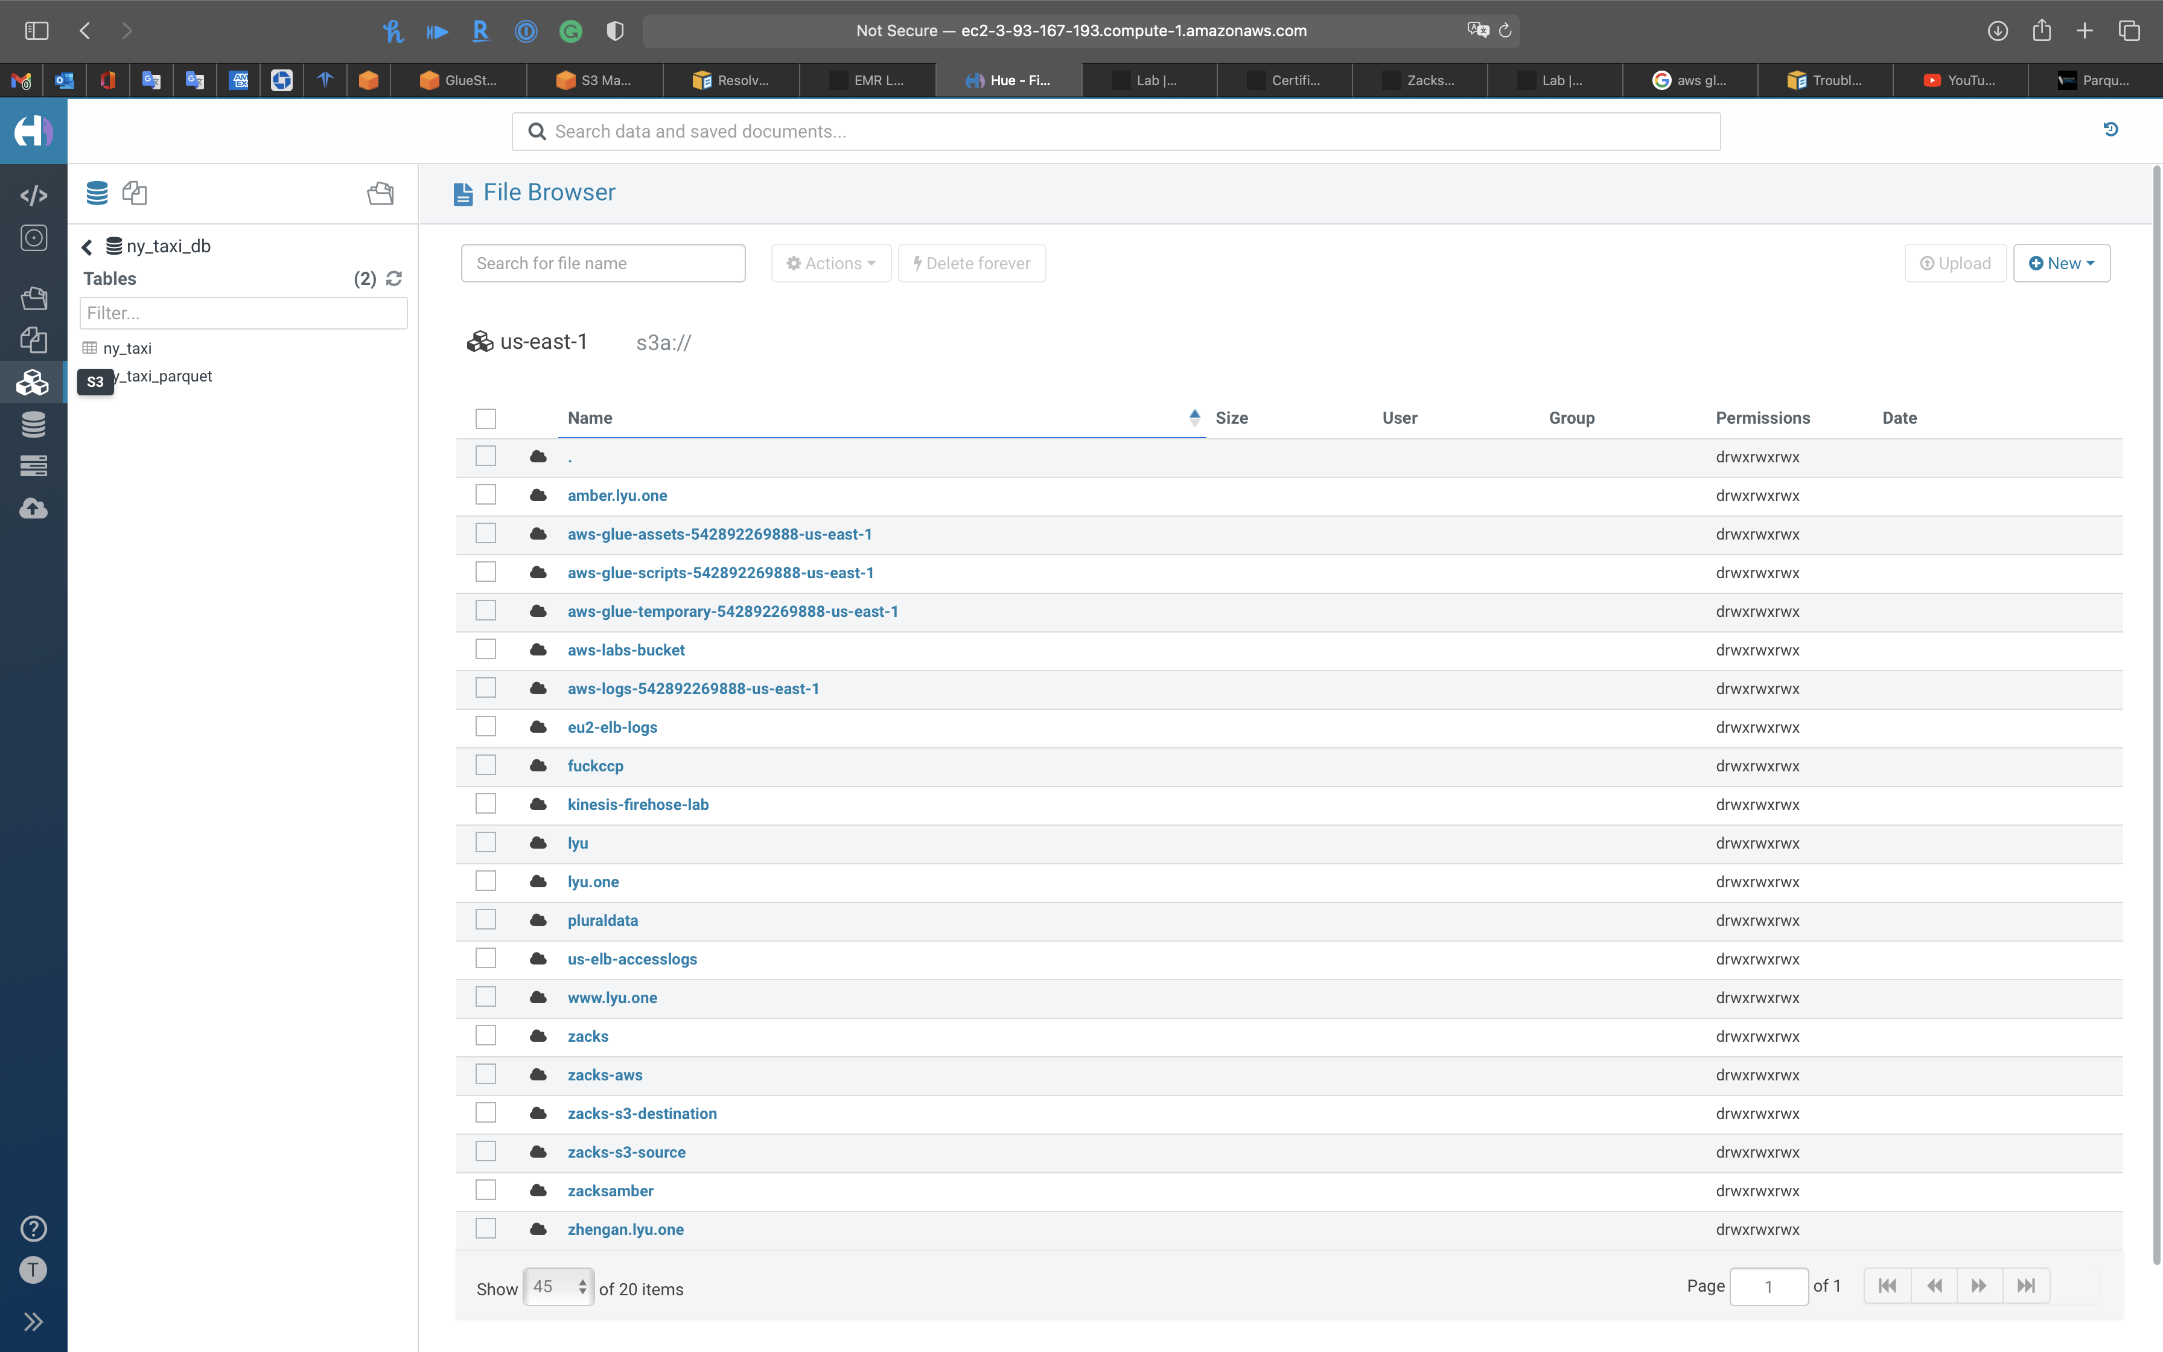Go to the last page of results
Screen dimensions: 2163x1352
(2025, 1286)
